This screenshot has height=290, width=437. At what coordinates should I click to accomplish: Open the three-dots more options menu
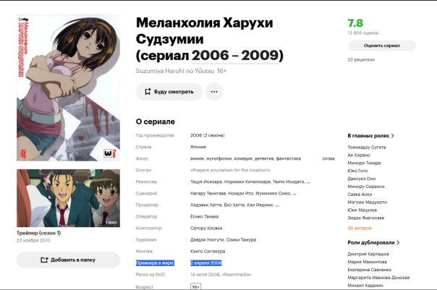tap(213, 92)
